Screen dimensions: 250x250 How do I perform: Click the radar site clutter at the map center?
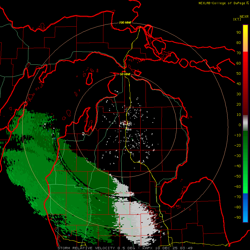click(x=125, y=123)
